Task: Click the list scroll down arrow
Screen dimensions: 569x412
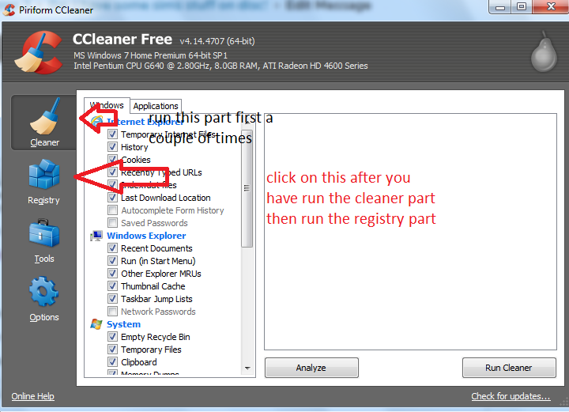Action: pyautogui.click(x=247, y=368)
